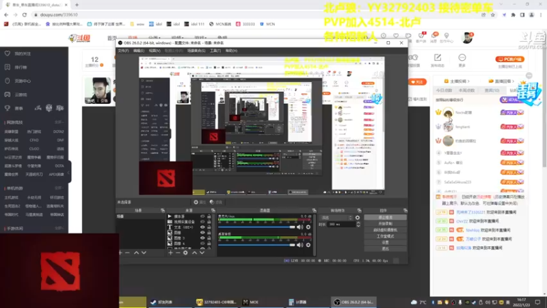Screen dimensions: 547x308
Task: Adjust Mic/Aux volume slider
Action: (x=257, y=227)
